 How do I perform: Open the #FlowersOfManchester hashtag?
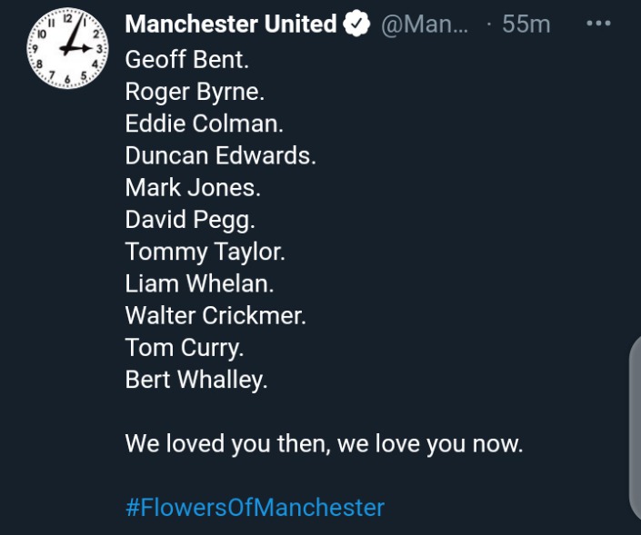[255, 508]
